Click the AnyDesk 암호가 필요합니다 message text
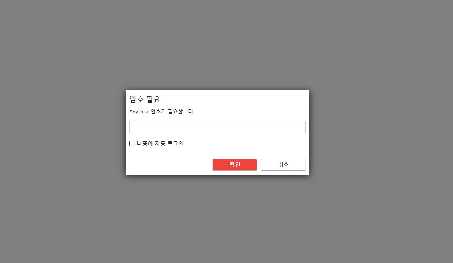Screen dimensions: 453x263 coord(162,112)
